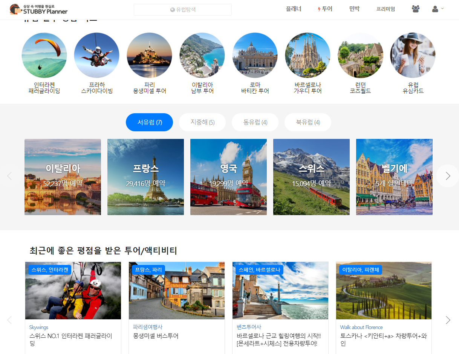Open 몽생미셸 버스투어 title
Viewport: 459px width, 354px height.
pyautogui.click(x=156, y=336)
